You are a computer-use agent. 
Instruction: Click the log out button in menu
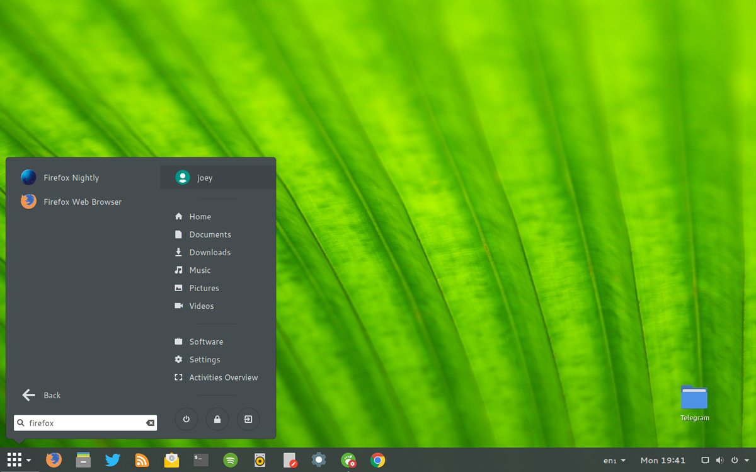(x=248, y=419)
